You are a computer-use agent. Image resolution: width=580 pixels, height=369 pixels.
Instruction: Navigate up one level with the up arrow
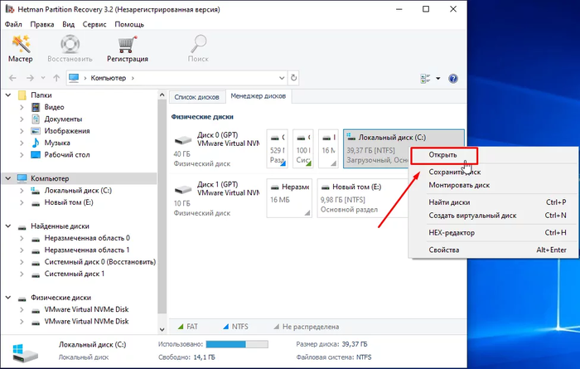pos(56,78)
